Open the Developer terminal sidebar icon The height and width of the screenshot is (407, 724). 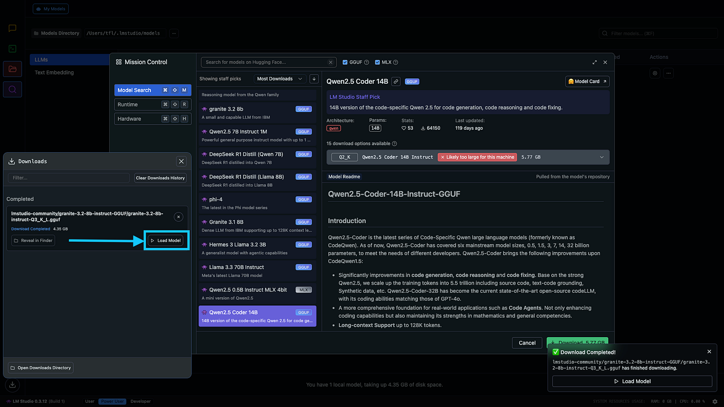pyautogui.click(x=12, y=49)
